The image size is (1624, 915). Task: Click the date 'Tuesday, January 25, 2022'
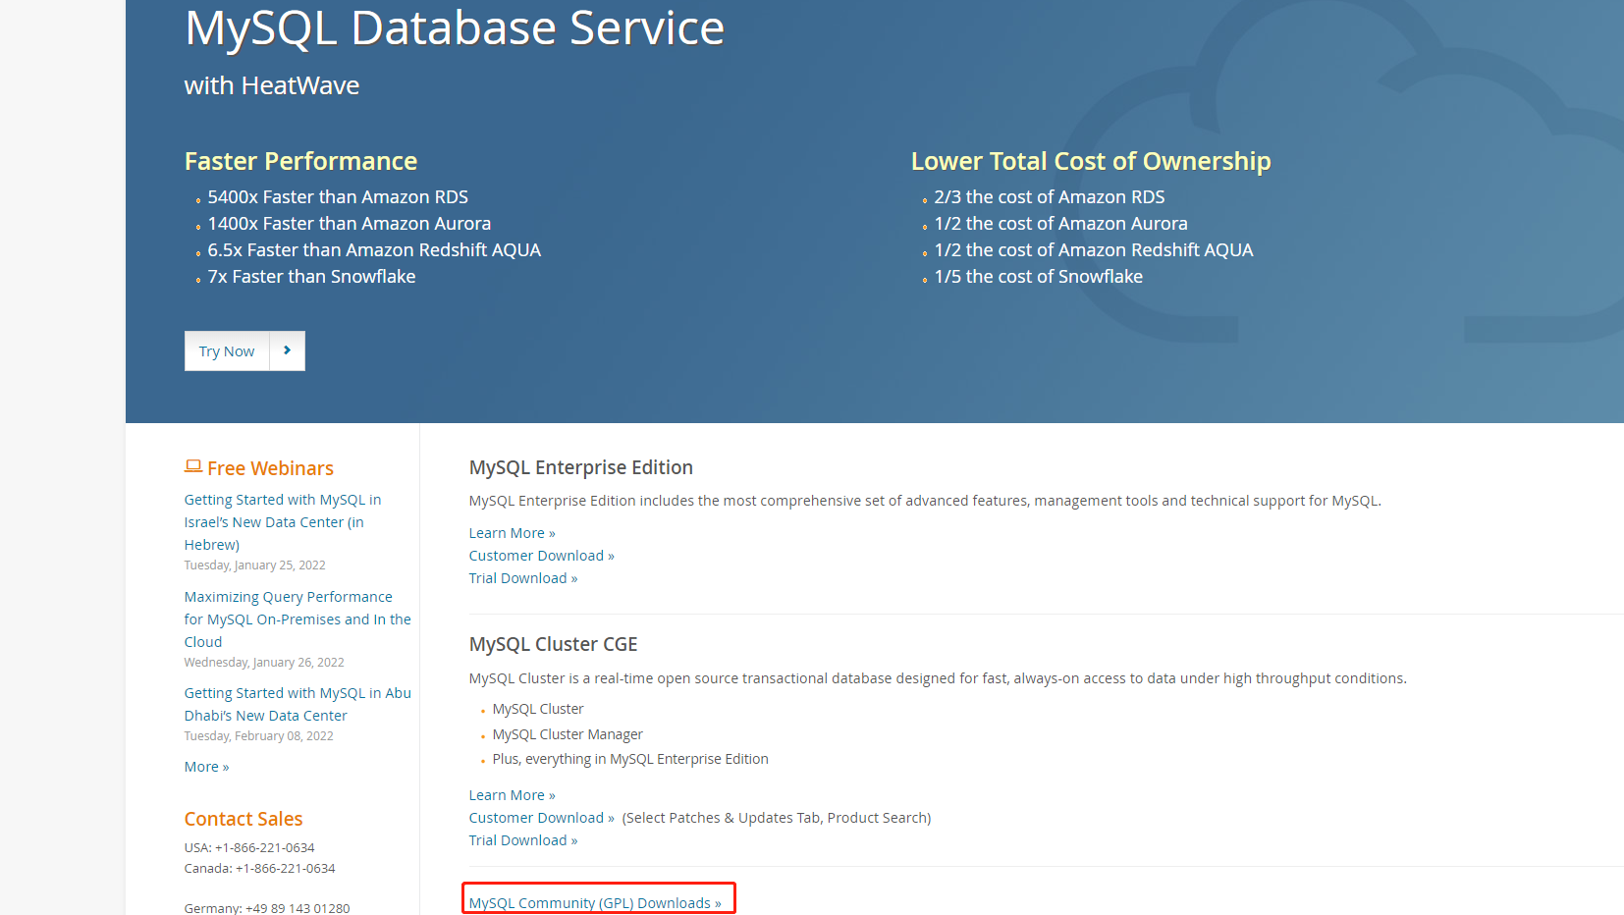(255, 565)
